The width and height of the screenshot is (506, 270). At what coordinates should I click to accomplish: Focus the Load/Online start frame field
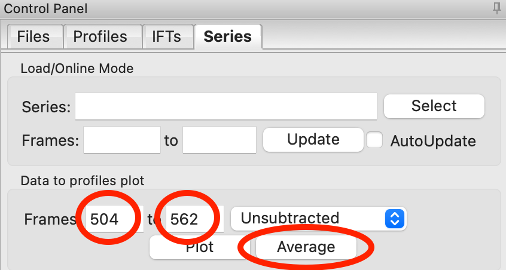[122, 140]
